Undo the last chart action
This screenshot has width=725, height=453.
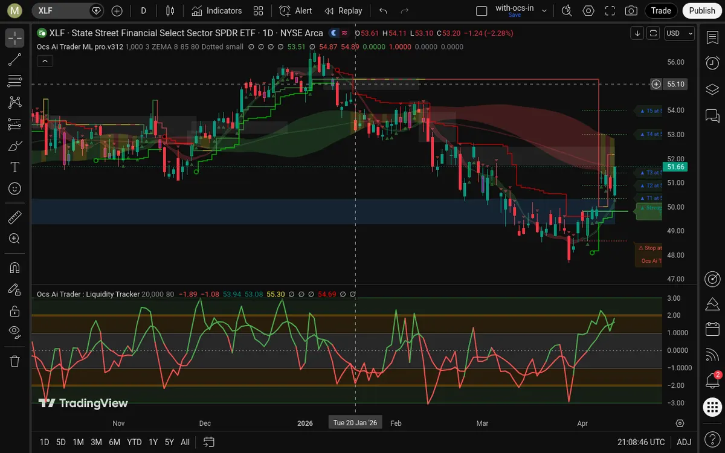pos(383,11)
